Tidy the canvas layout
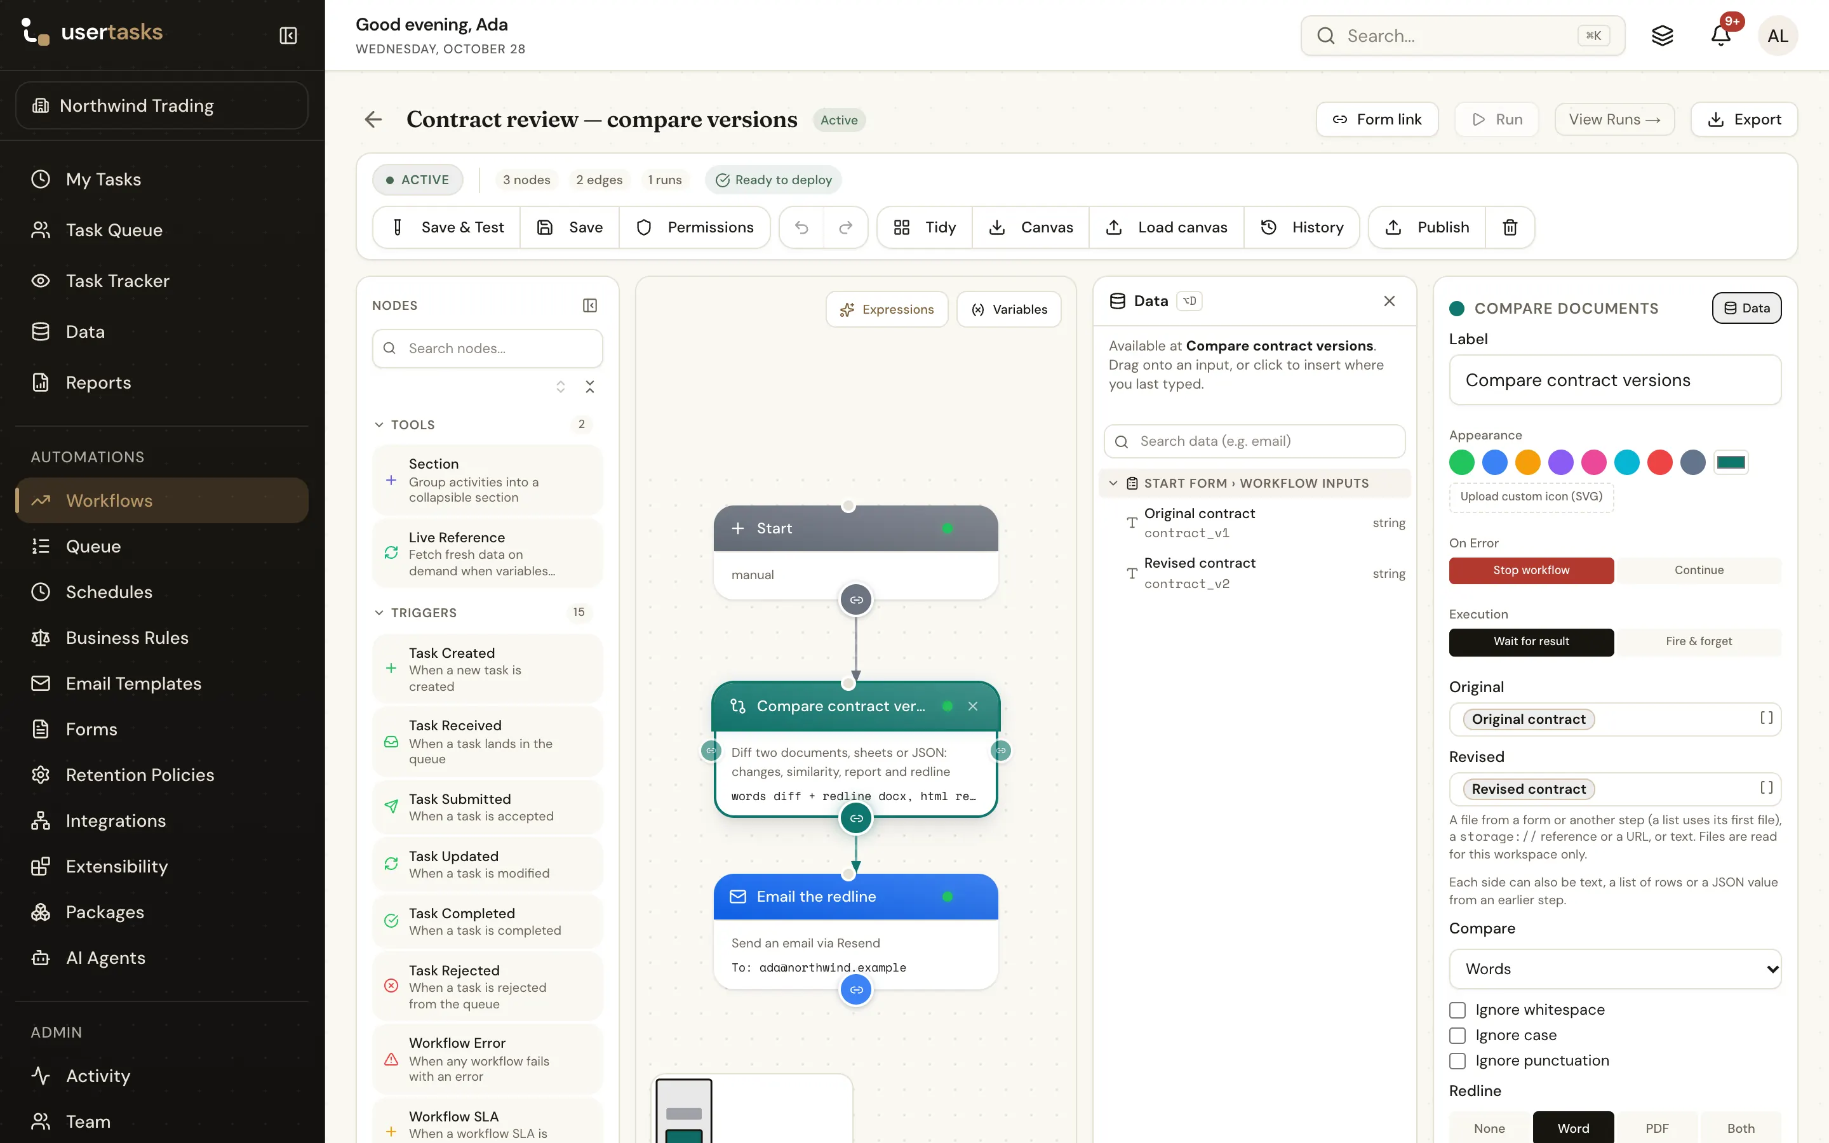This screenshot has height=1143, width=1829. pyautogui.click(x=925, y=227)
